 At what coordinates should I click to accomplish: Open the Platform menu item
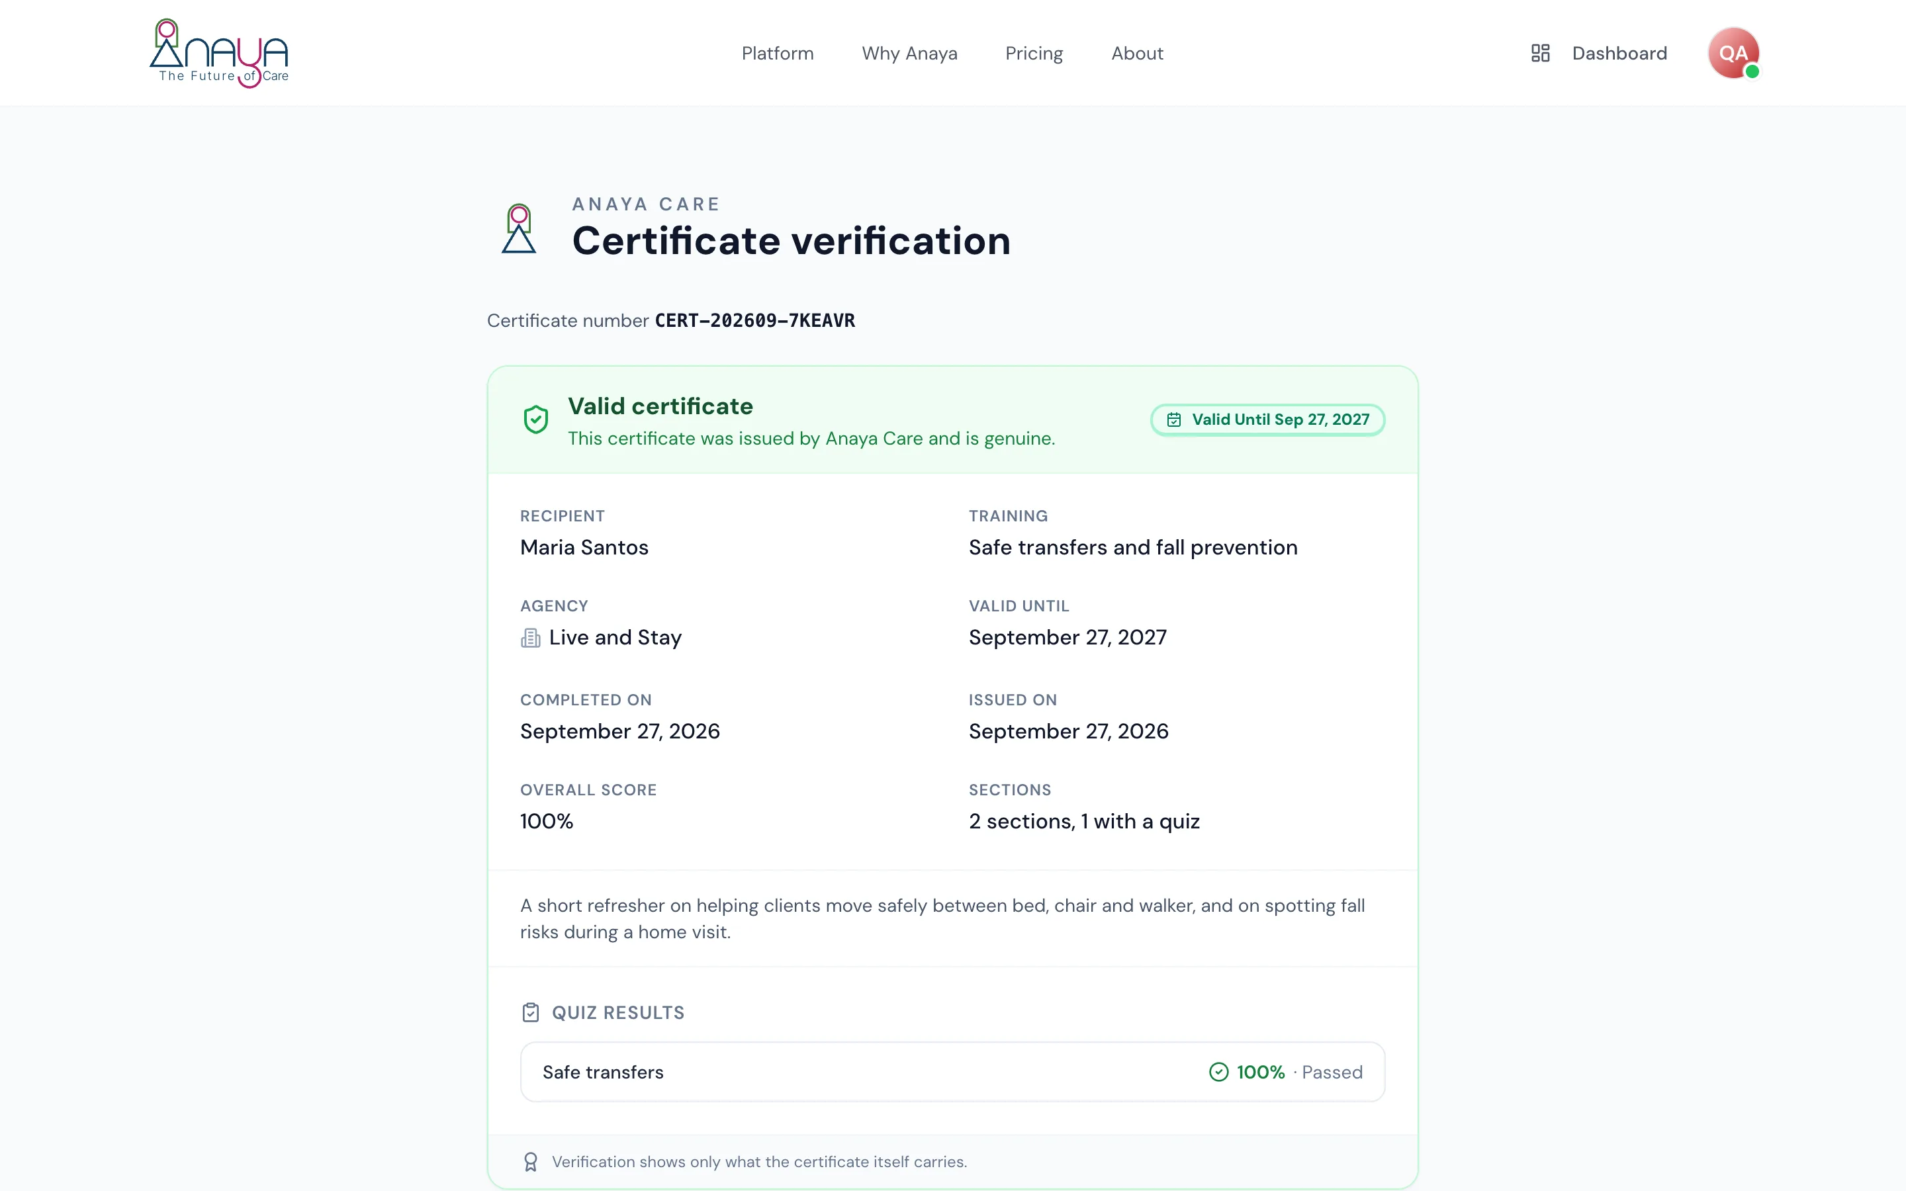pos(778,53)
